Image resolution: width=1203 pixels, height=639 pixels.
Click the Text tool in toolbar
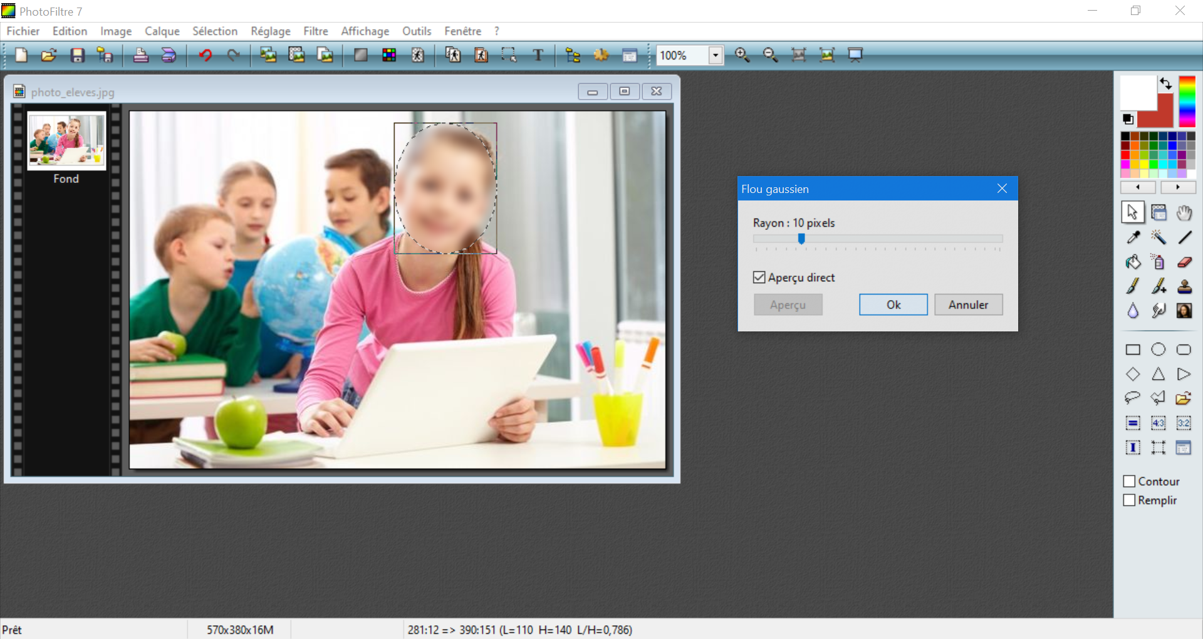[538, 55]
